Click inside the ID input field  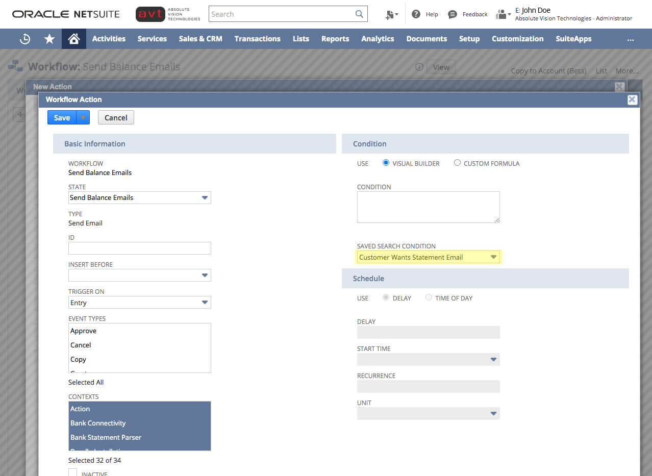tap(139, 248)
